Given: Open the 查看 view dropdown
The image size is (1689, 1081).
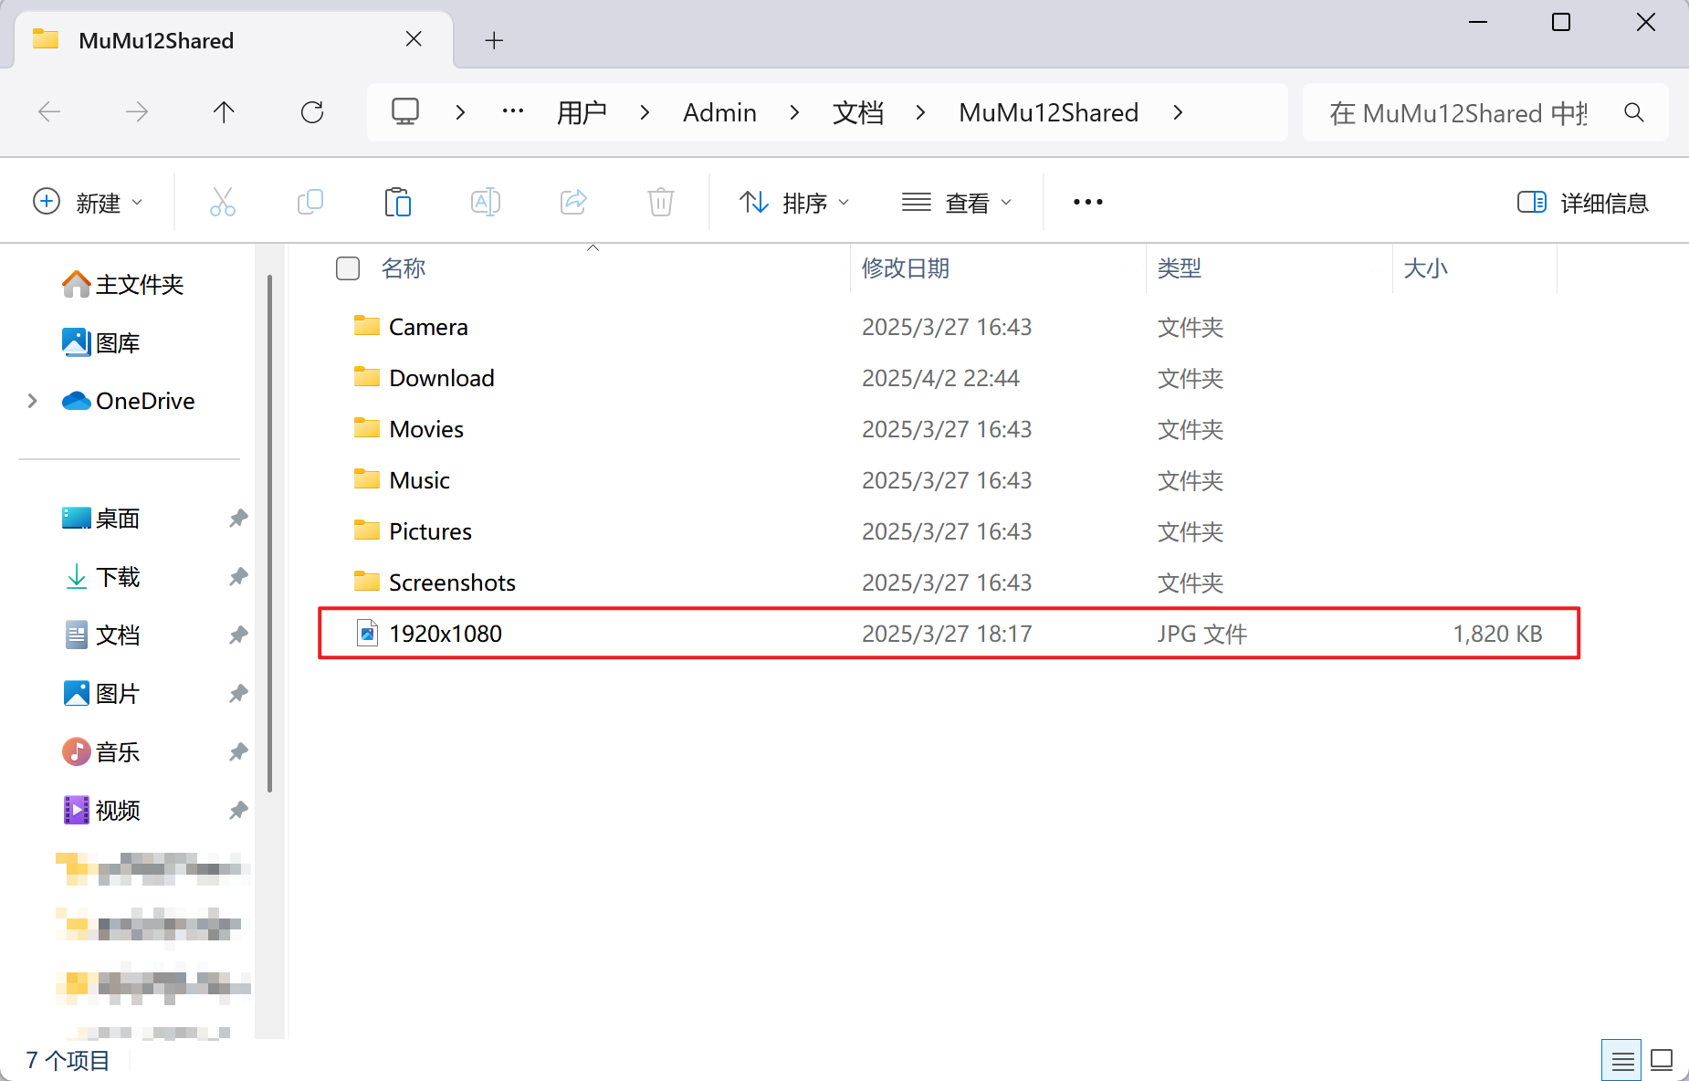Looking at the screenshot, I should (x=957, y=203).
